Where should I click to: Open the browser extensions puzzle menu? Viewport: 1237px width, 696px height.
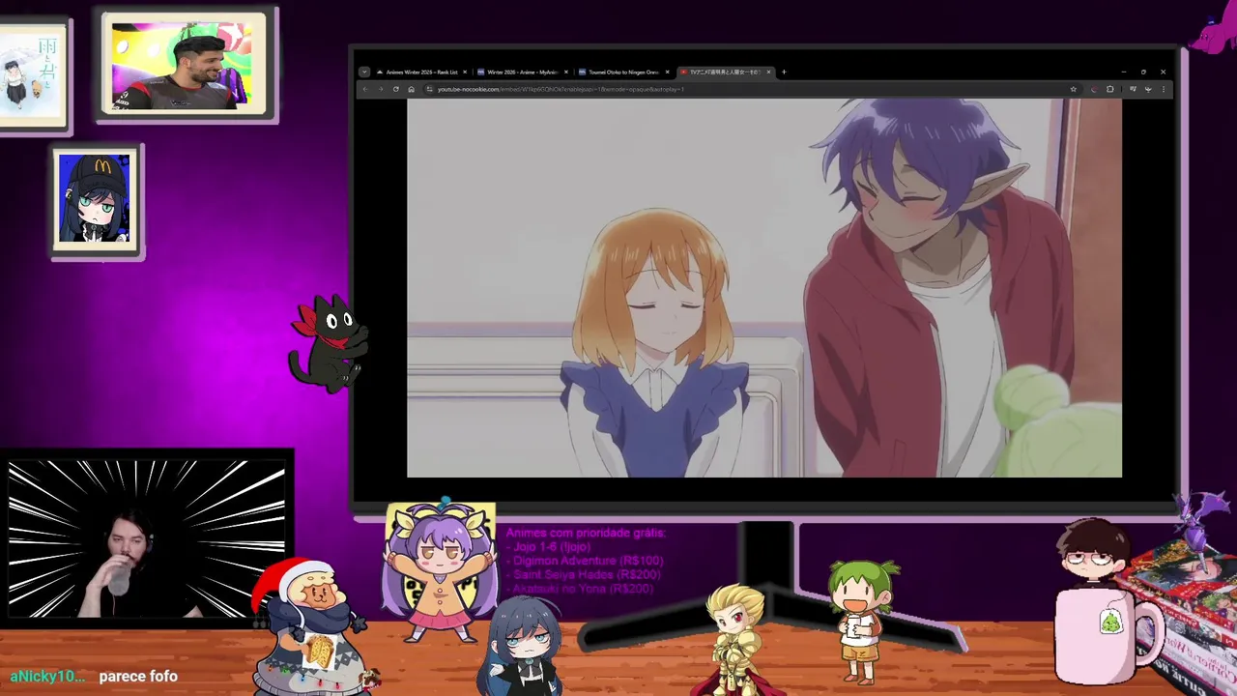pyautogui.click(x=1109, y=89)
